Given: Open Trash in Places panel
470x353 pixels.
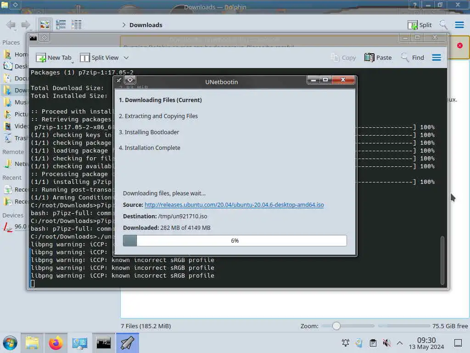Looking at the screenshot, I should point(16,138).
